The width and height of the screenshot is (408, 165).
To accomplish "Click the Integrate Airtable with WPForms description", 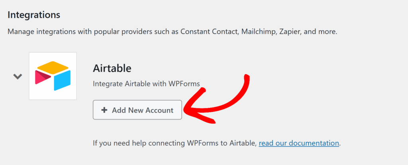I will tap(146, 84).
